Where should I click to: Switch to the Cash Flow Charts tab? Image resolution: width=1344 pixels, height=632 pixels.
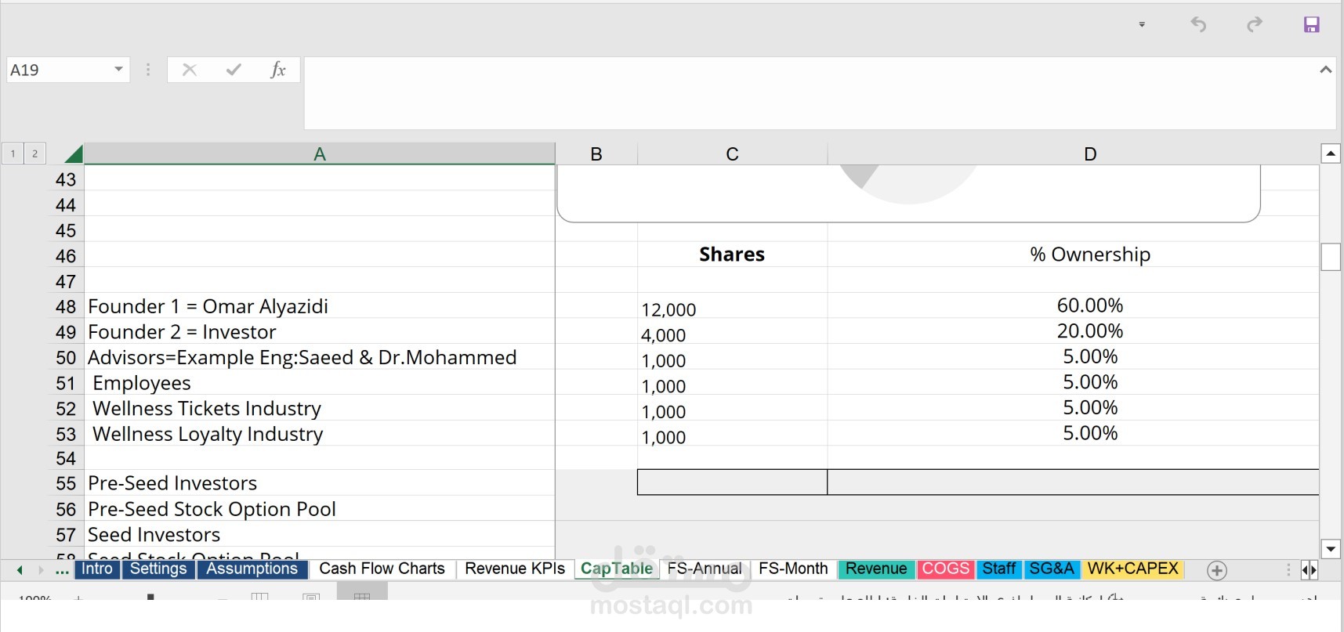click(382, 569)
